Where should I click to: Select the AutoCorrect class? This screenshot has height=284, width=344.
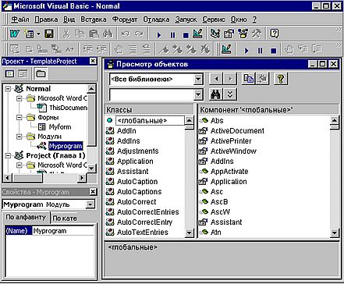click(137, 202)
